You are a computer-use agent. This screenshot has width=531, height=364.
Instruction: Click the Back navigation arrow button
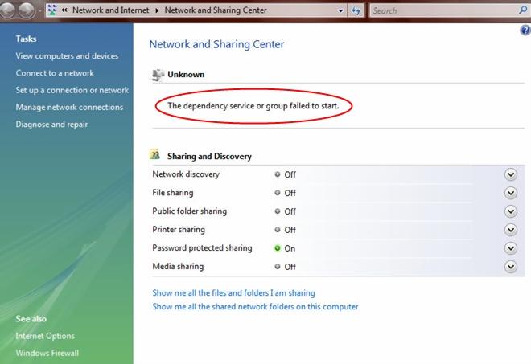(x=10, y=10)
